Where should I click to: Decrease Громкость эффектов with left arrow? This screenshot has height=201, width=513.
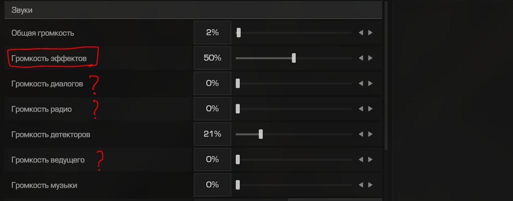pos(361,58)
